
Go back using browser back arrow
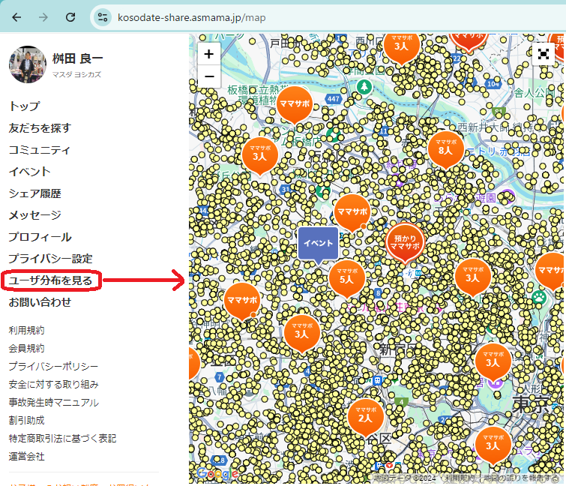(16, 16)
